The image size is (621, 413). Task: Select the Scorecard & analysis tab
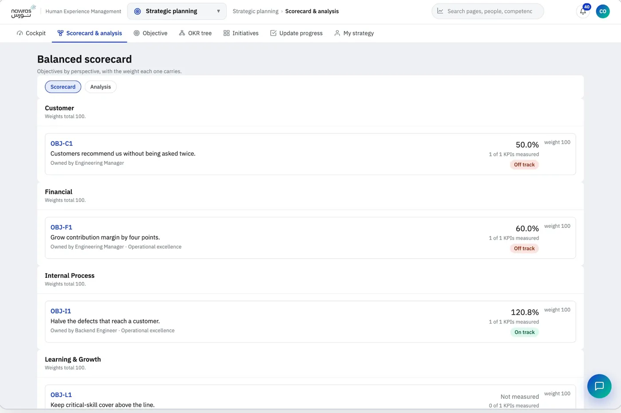[x=90, y=33]
